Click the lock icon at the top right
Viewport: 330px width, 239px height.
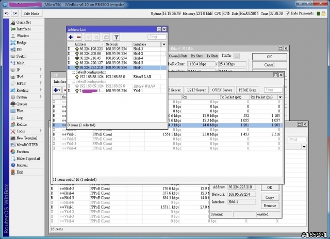pos(323,13)
